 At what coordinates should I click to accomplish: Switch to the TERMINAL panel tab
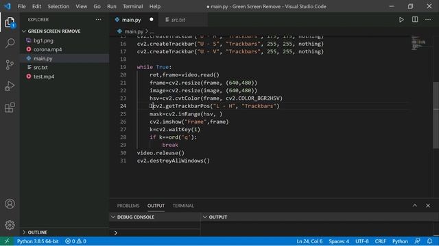tap(183, 206)
